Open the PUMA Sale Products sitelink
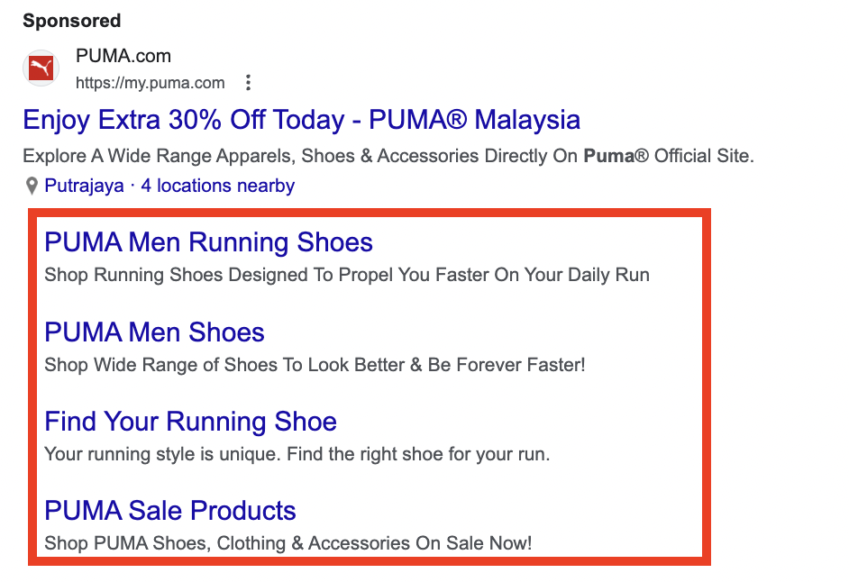 (x=170, y=511)
